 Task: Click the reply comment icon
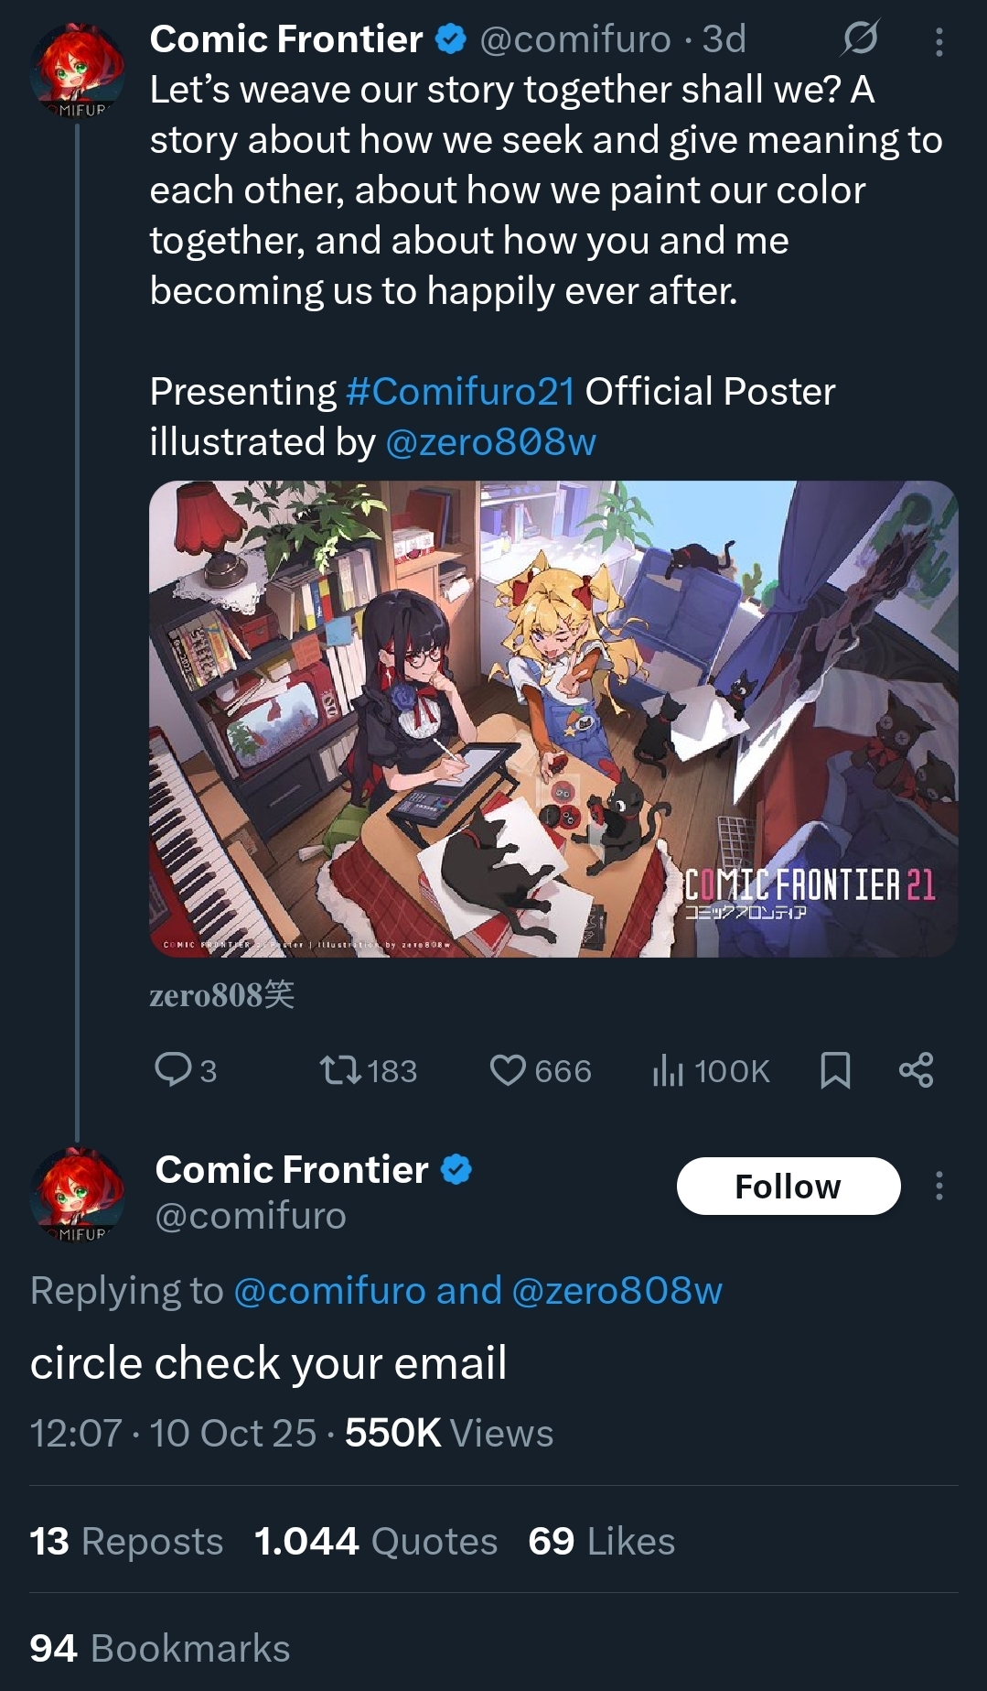tap(173, 1069)
